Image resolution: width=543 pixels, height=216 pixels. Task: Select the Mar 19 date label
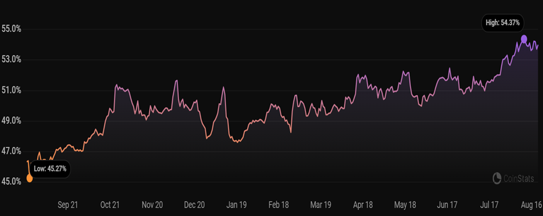tap(321, 205)
